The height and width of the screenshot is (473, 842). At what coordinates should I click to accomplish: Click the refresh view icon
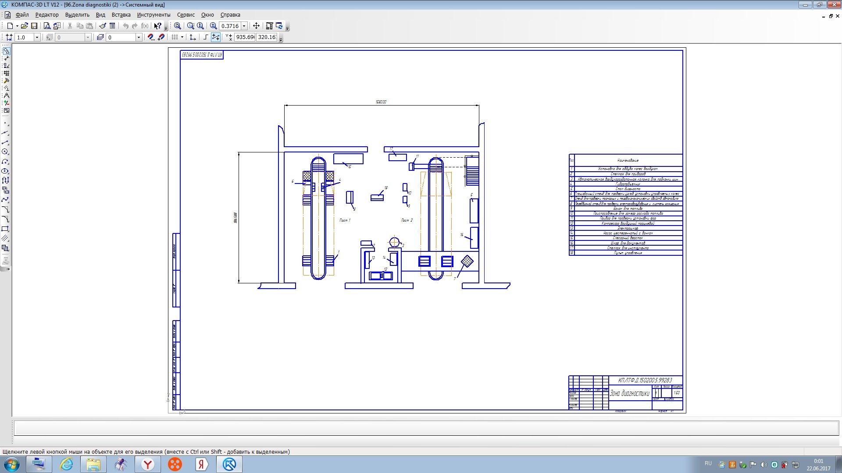click(x=279, y=26)
